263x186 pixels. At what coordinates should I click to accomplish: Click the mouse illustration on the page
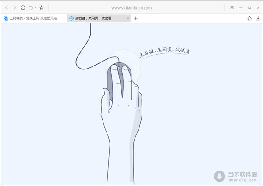click(119, 80)
